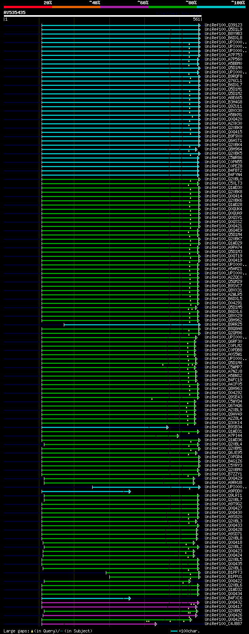Select the UniRef100_B8Q8A8 label
The width and height of the screenshot is (249, 634).
coord(223,329)
